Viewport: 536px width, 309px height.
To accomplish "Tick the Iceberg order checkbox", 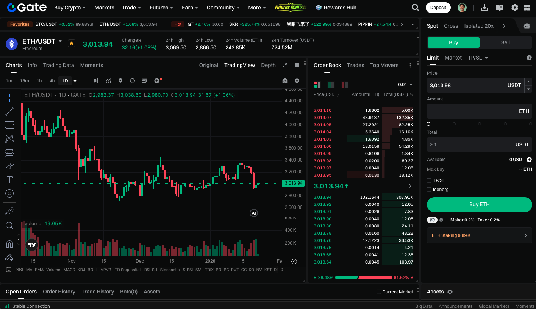I will (x=429, y=190).
